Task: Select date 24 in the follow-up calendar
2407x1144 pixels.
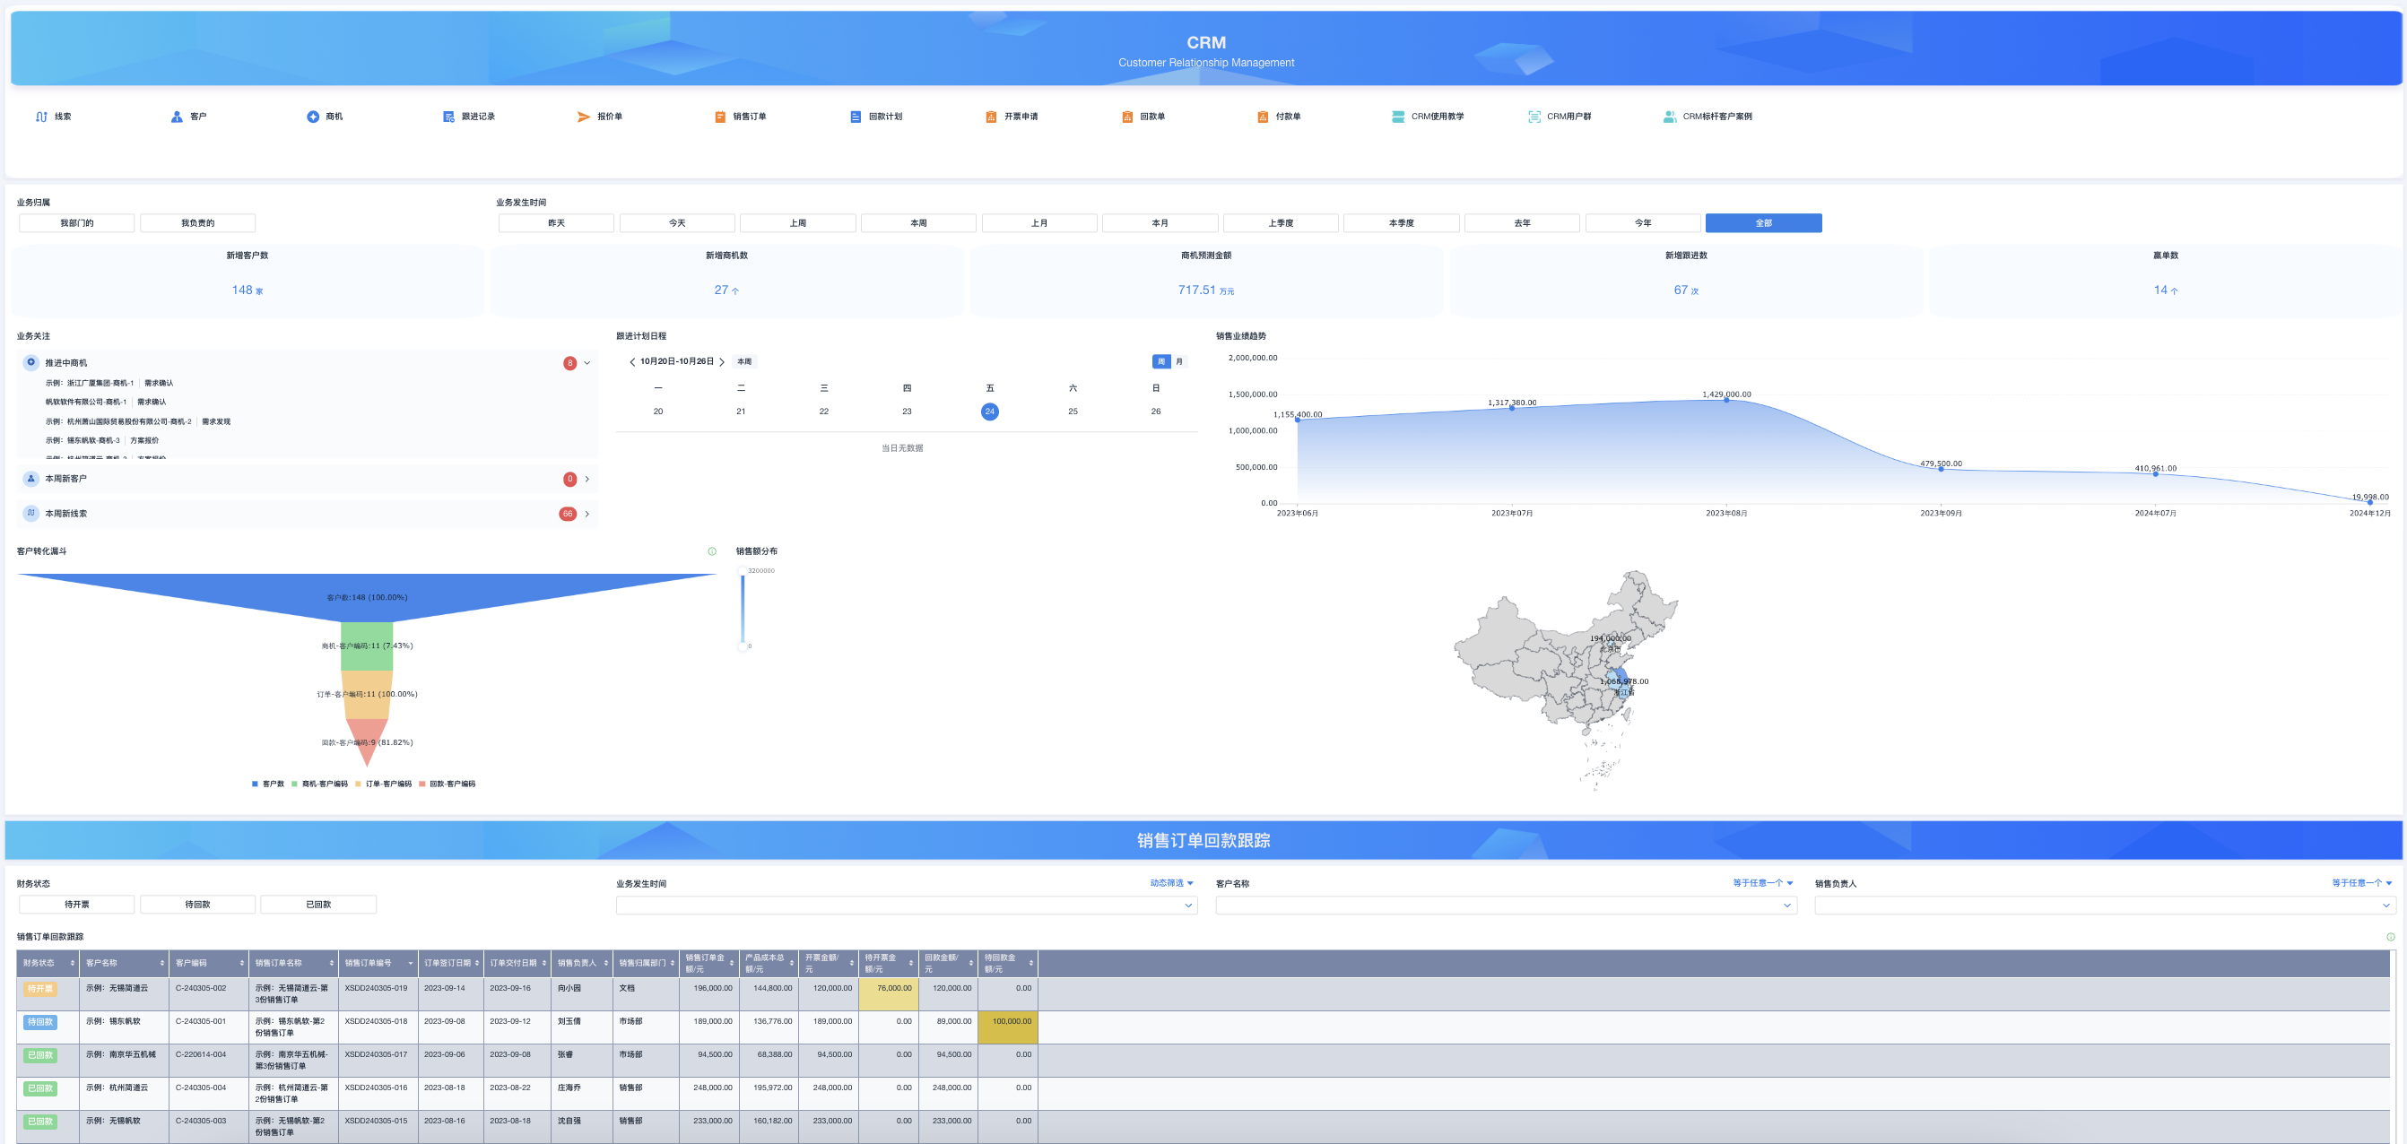Action: click(989, 411)
